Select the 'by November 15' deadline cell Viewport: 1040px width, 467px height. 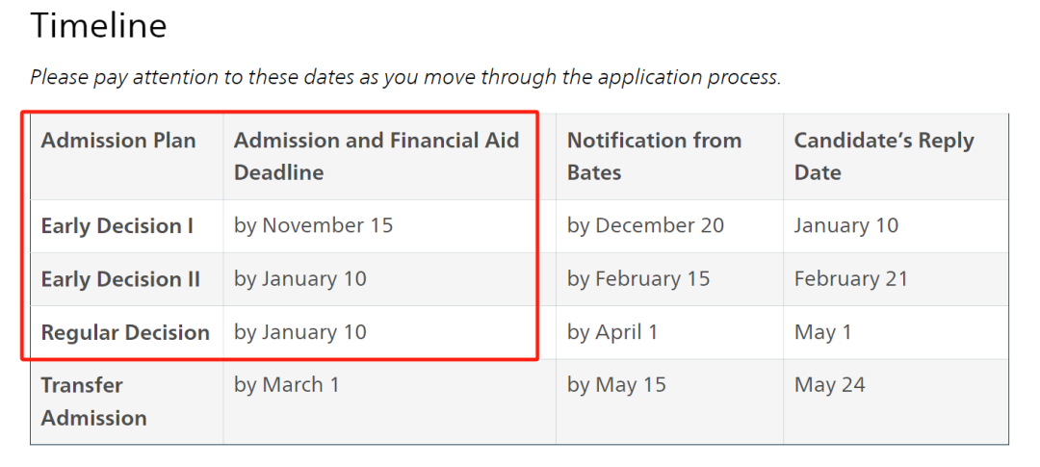pos(314,225)
